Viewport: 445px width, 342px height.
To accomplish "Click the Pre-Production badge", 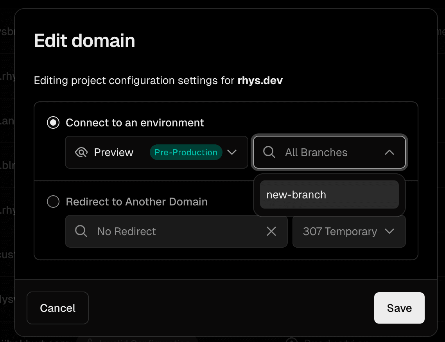I will [186, 153].
